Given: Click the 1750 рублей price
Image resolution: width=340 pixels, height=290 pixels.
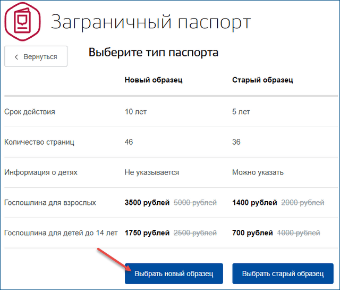Looking at the screenshot, I should pos(147,233).
